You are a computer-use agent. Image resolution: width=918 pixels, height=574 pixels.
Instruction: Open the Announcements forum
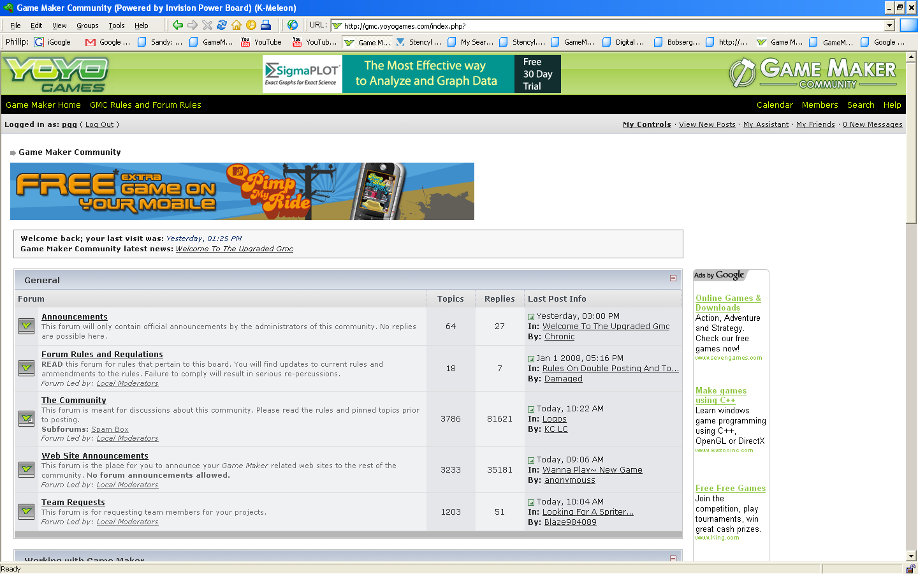75,316
